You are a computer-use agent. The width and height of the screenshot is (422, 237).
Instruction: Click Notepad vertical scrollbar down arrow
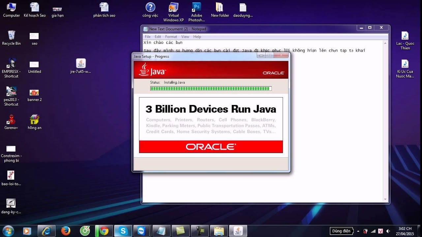coord(385,199)
